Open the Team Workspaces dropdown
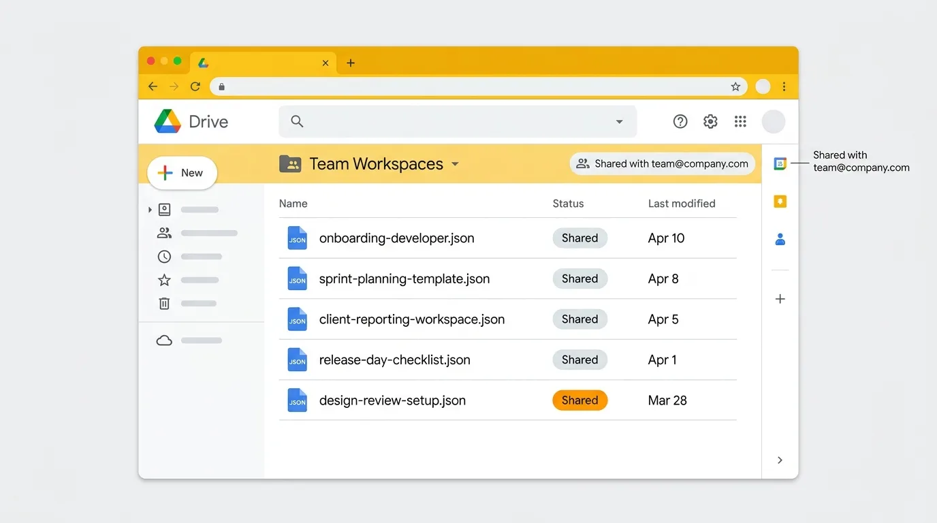 point(455,164)
